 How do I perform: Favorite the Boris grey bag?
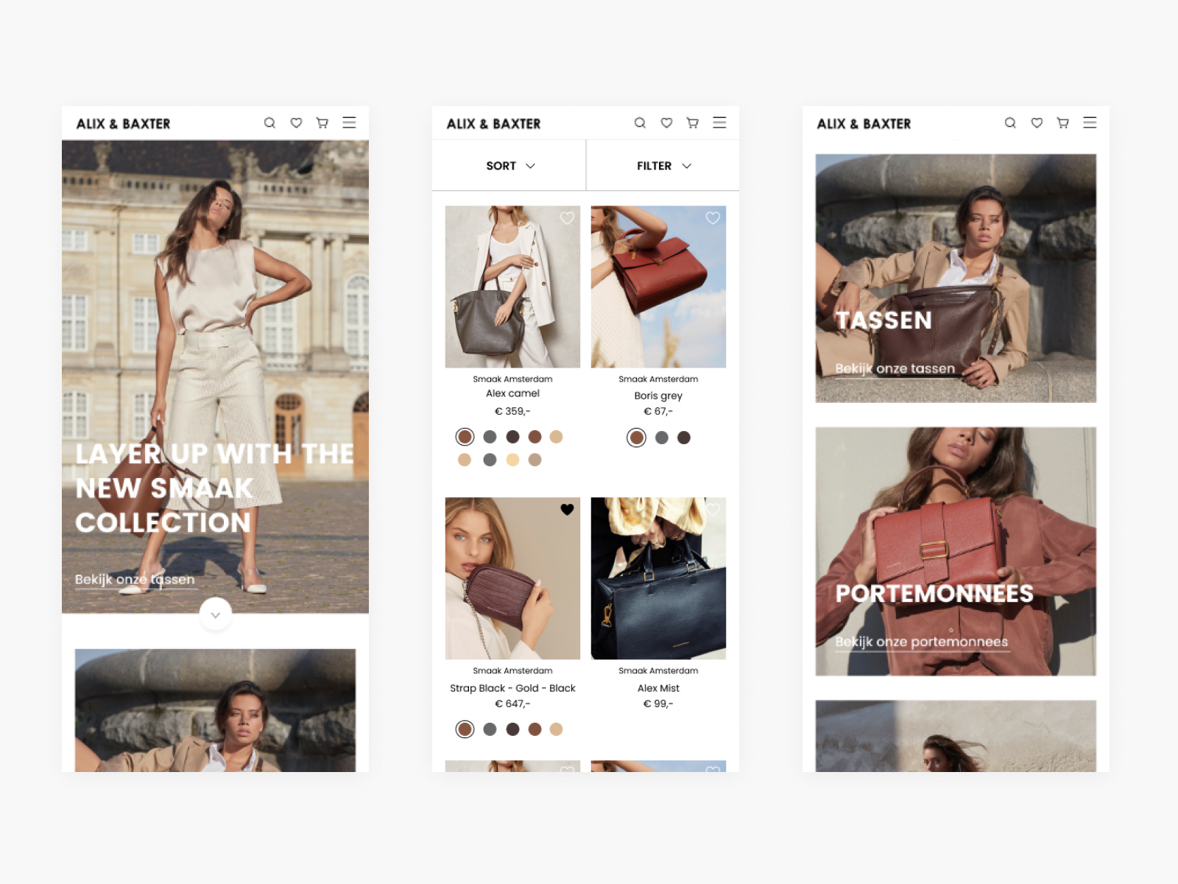[x=713, y=218]
